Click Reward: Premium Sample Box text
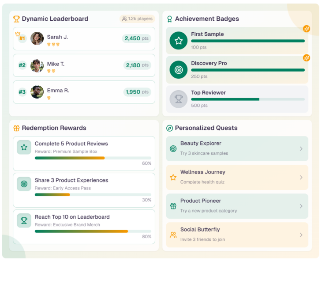This screenshot has width=322, height=296. (66, 152)
